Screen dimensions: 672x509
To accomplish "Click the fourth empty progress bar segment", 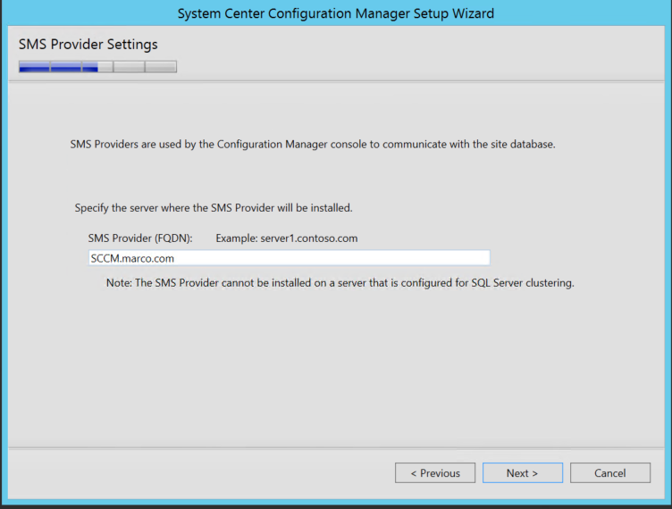I will pyautogui.click(x=129, y=67).
